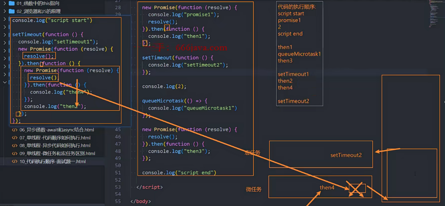Click the code console.log("promise1");
Viewport: 445px width, 206px height.
184,14
